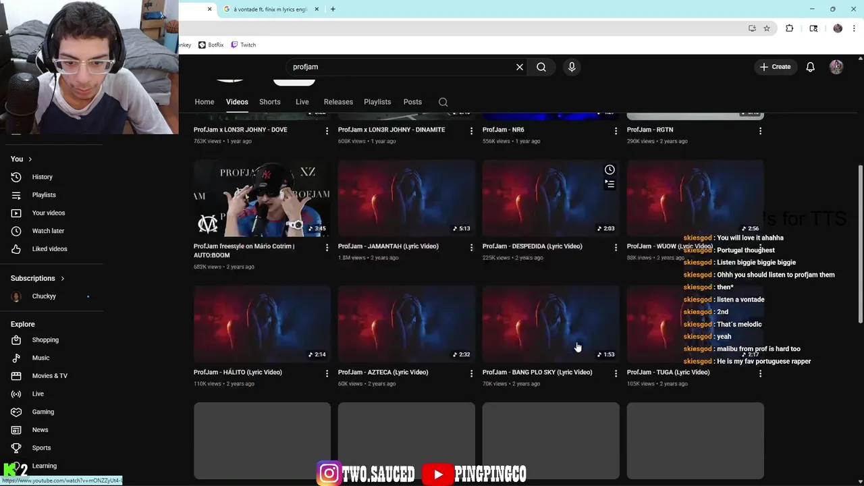Image resolution: width=864 pixels, height=486 pixels.
Task: Open the TUGA (Lyric Video) title
Action: click(668, 372)
